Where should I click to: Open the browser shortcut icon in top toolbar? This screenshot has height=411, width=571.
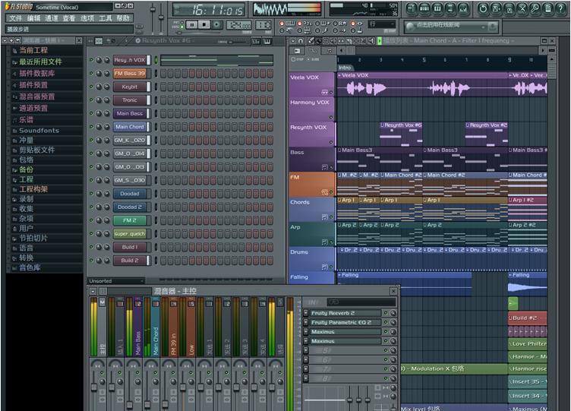450,8
